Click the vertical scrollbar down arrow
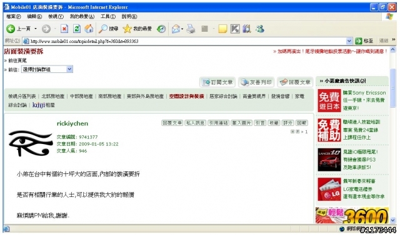Viewport: 400px width, 235px height. click(x=393, y=220)
